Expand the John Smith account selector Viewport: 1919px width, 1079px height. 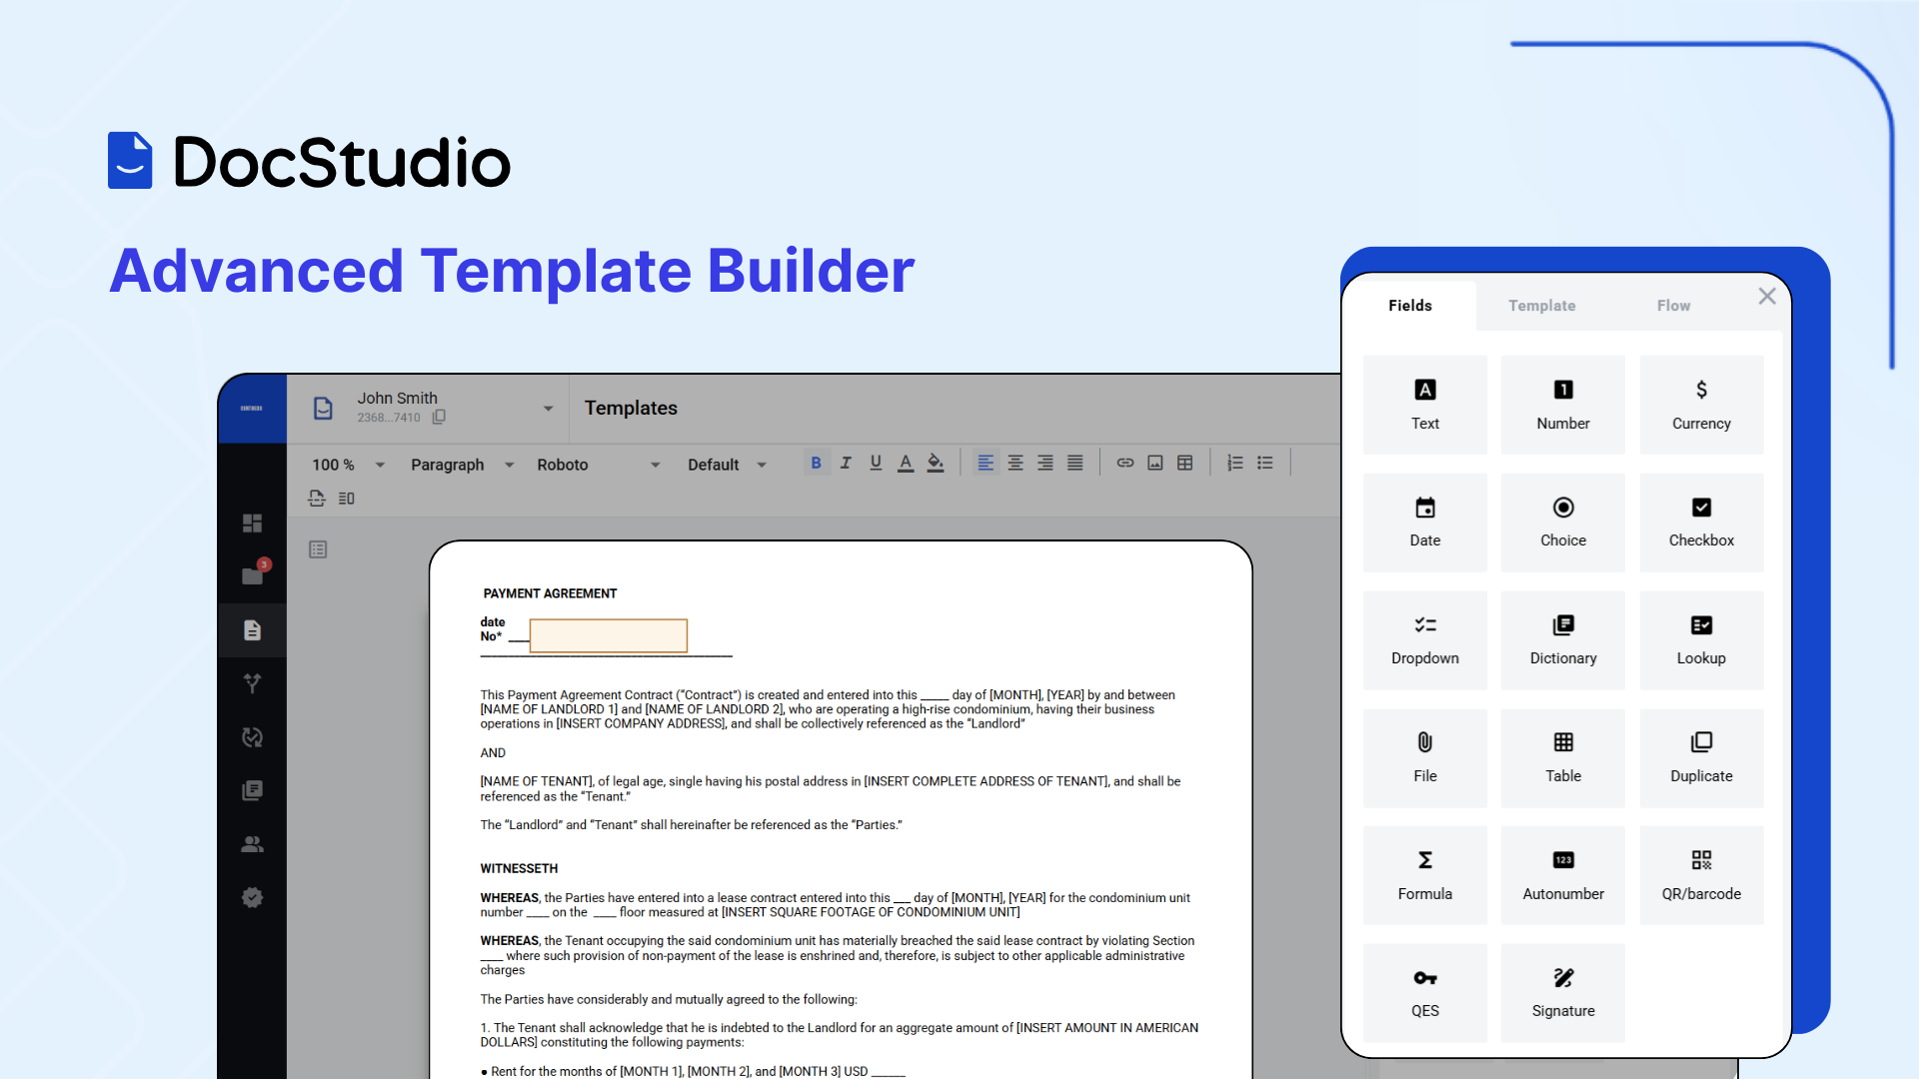(x=548, y=408)
